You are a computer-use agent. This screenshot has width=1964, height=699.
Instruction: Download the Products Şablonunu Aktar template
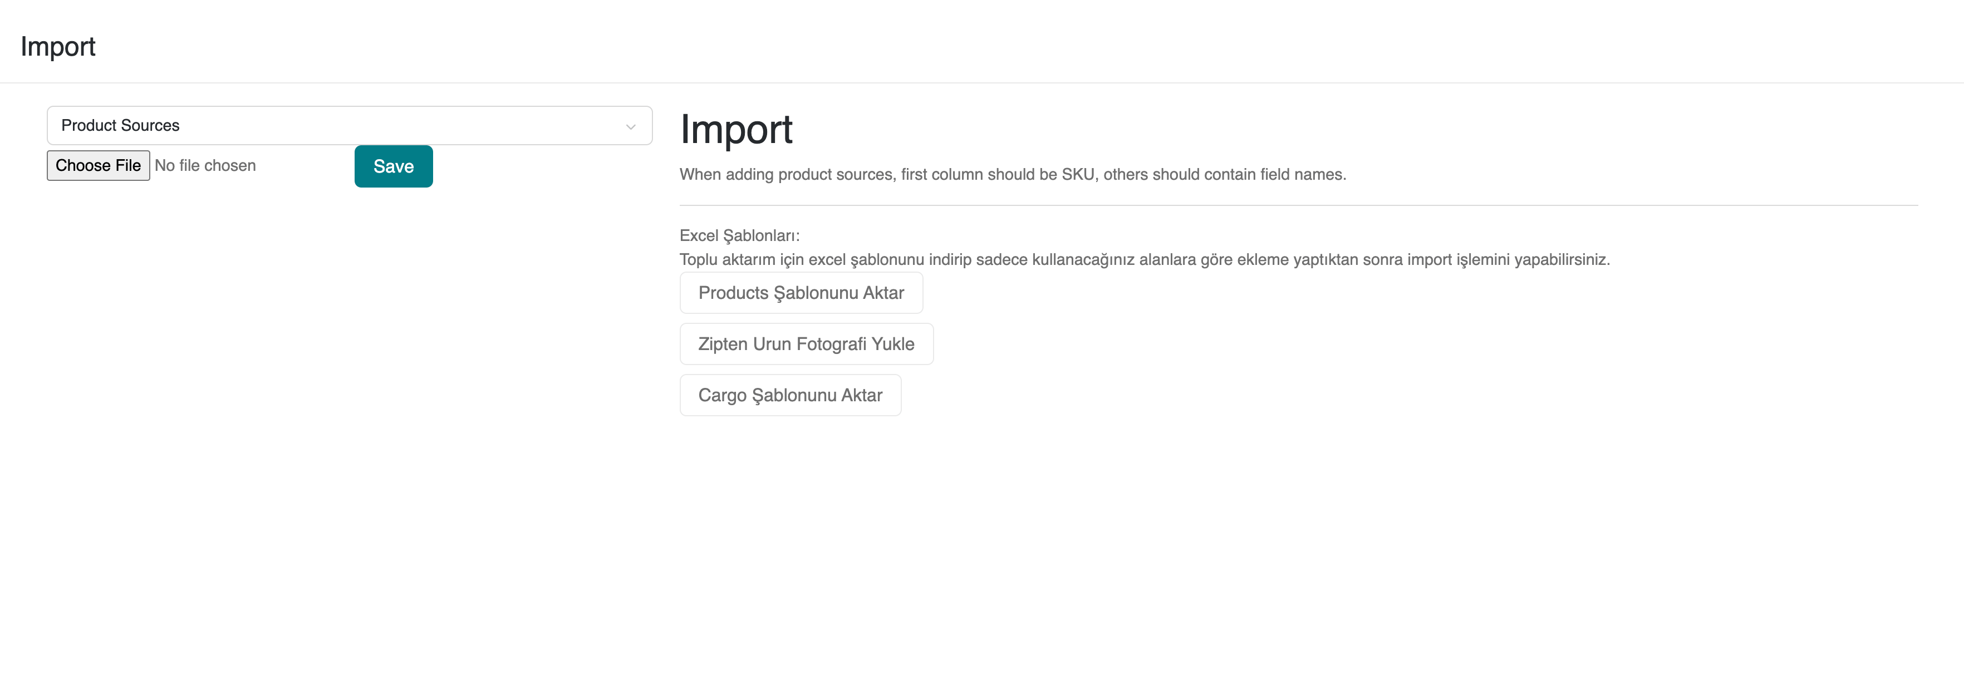[801, 293]
